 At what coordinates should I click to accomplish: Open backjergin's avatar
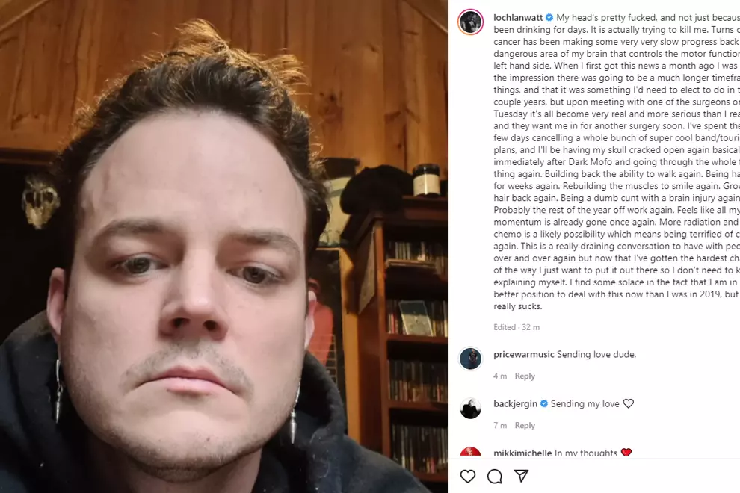click(x=470, y=408)
